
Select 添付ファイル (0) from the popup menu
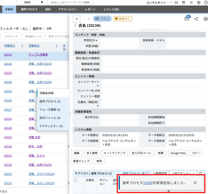pyautogui.click(x=50, y=118)
